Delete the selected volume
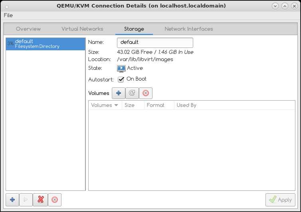The width and height of the screenshot is (301, 212). 145,93
